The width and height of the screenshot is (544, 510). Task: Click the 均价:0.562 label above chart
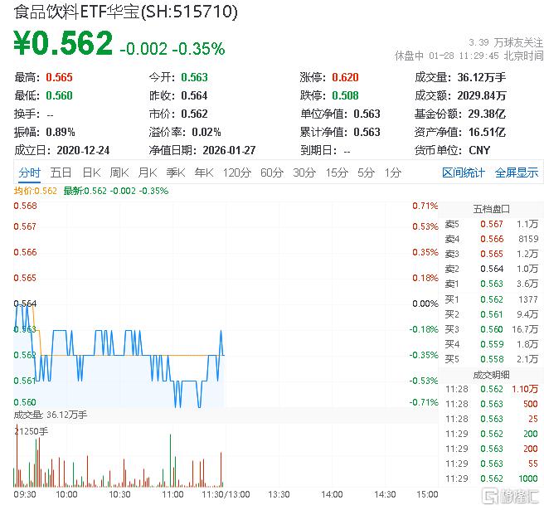[x=36, y=191]
